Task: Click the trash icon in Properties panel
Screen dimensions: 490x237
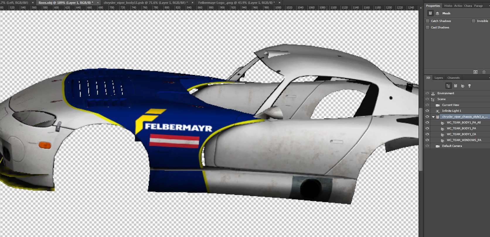Action: point(484,72)
